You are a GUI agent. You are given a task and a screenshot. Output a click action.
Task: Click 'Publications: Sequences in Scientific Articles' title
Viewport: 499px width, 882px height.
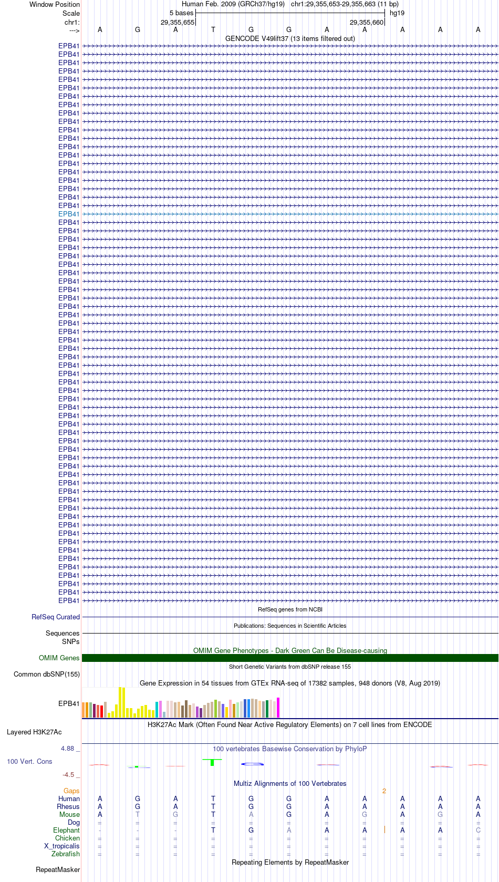click(x=290, y=626)
